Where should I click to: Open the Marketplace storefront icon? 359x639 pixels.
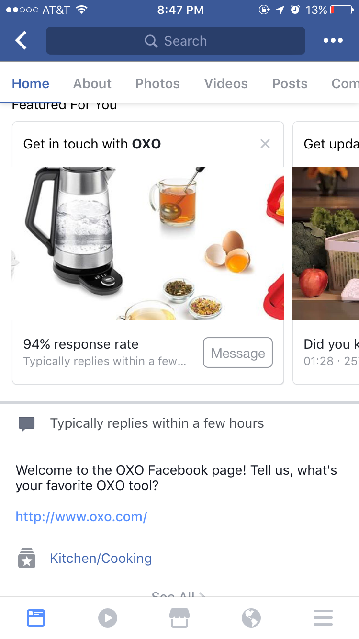pyautogui.click(x=179, y=618)
